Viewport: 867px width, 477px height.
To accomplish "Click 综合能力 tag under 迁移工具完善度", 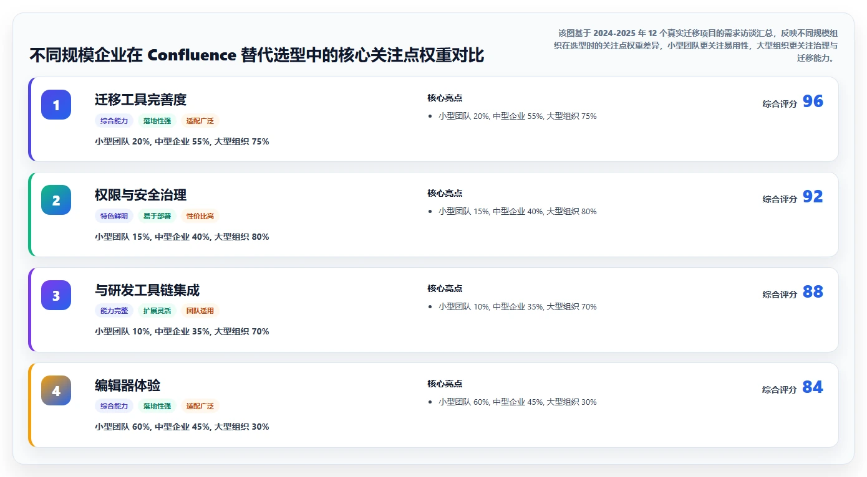I will [114, 121].
